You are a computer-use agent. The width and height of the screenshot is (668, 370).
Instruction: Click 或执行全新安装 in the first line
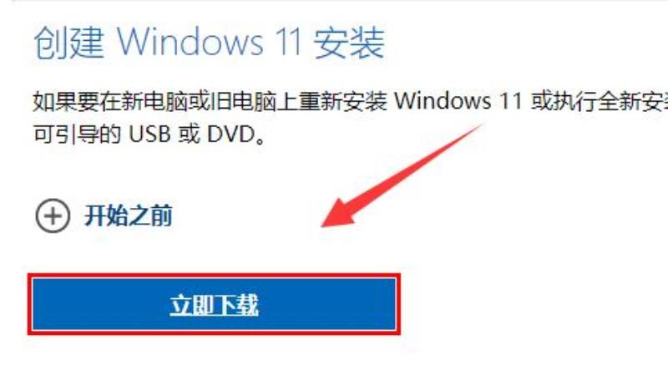(x=599, y=101)
